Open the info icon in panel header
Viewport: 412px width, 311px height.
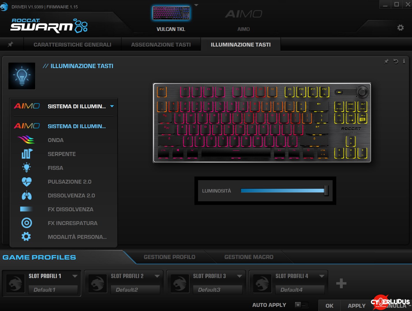click(404, 61)
